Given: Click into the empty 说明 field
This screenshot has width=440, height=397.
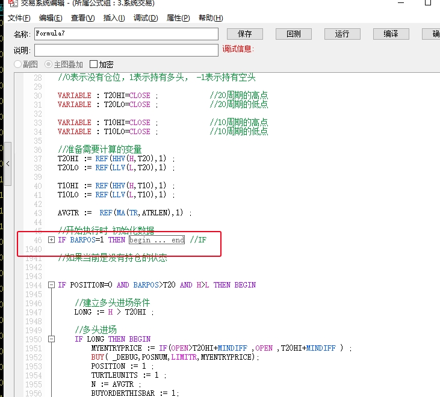Looking at the screenshot, I should (x=126, y=50).
